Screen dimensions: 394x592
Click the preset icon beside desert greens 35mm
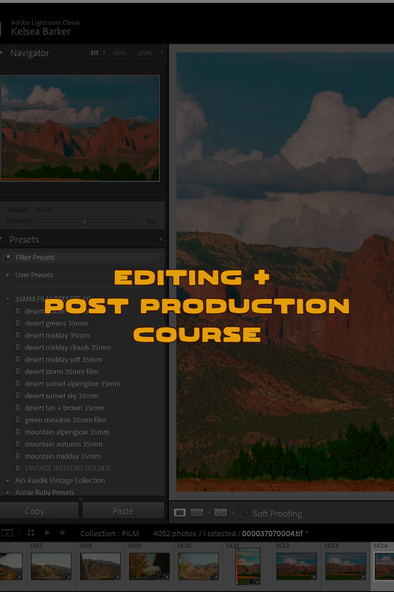point(18,324)
